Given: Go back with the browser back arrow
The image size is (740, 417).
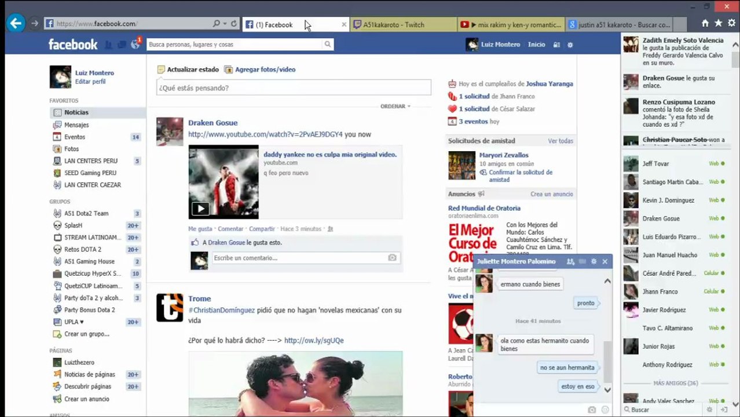Looking at the screenshot, I should point(16,23).
